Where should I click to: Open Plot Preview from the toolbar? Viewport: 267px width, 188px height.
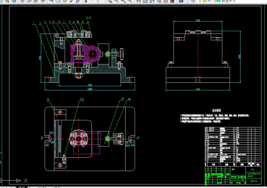click(29, 1)
